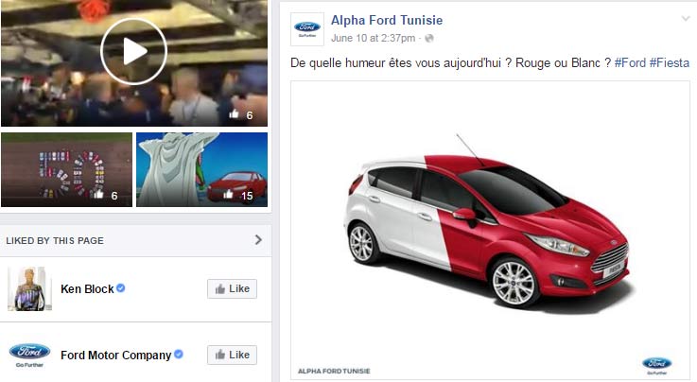Open Ken Block profile picture
The width and height of the screenshot is (697, 382).
[x=29, y=288]
